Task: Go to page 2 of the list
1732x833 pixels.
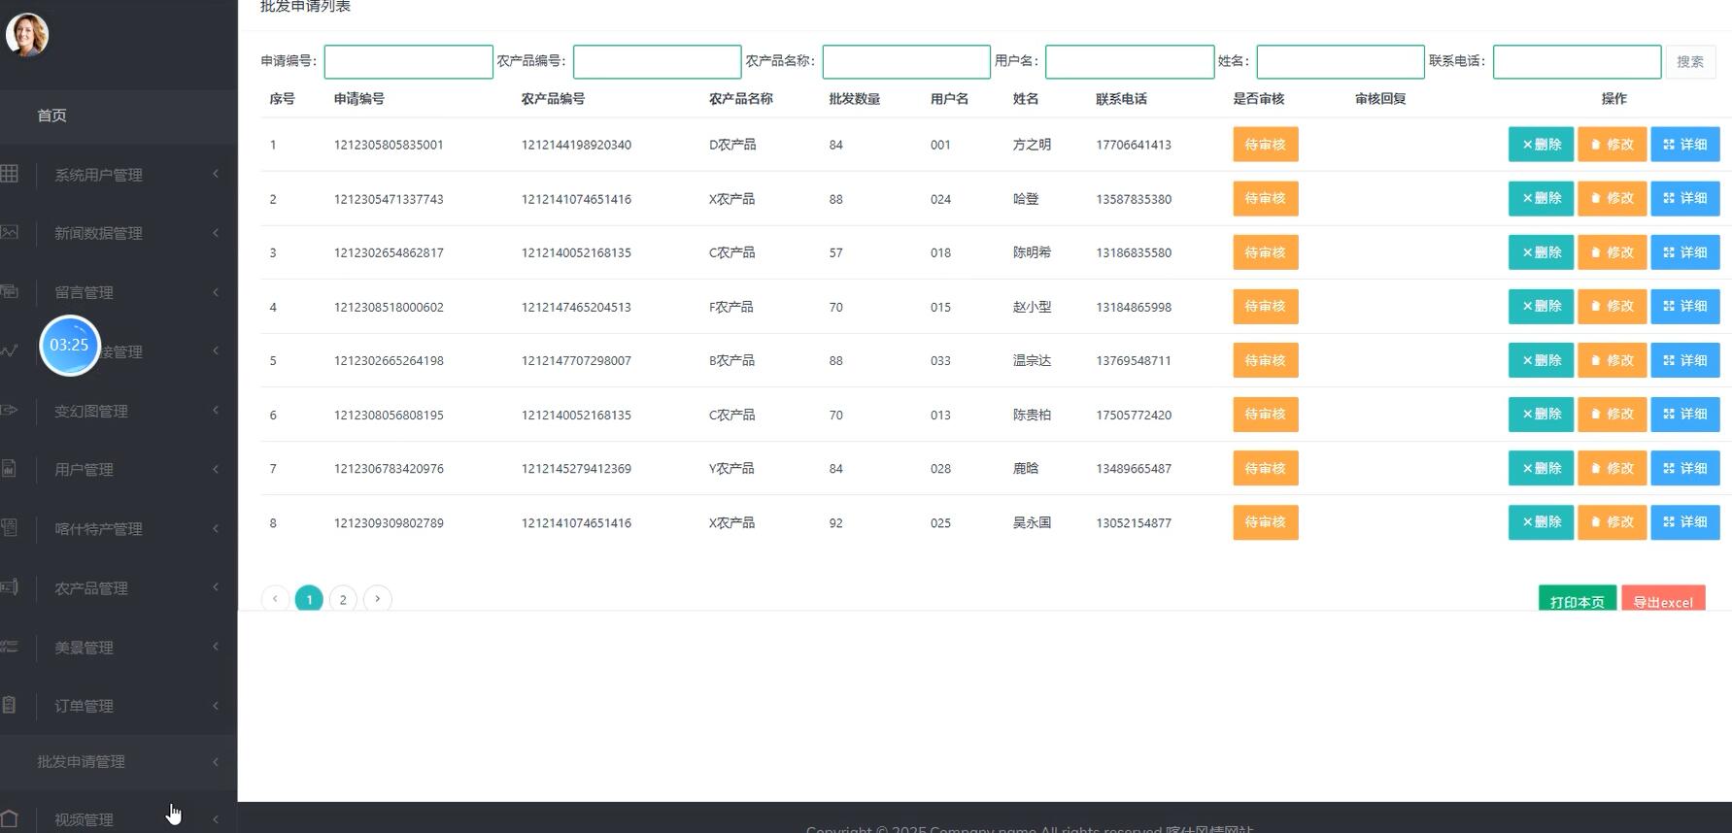Action: (x=343, y=599)
